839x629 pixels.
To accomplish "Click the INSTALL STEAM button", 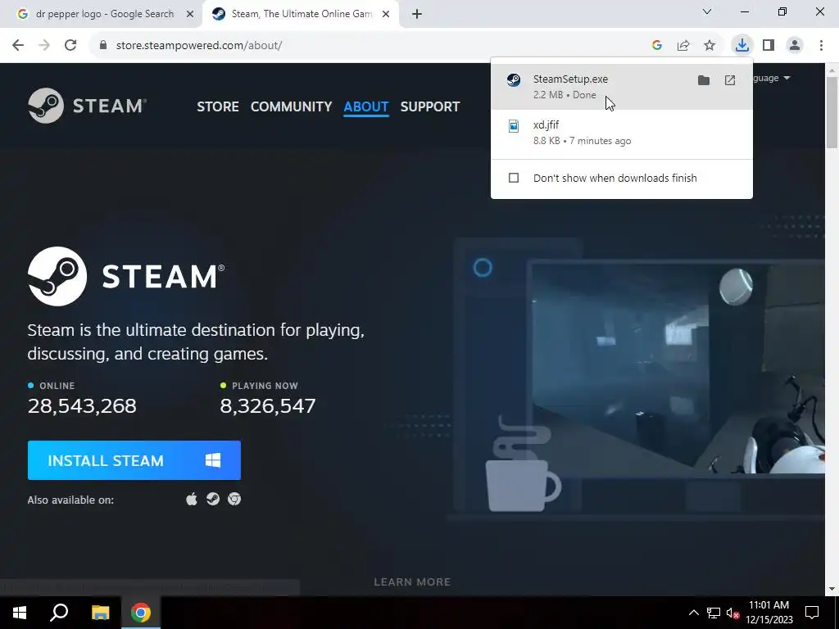I will (x=134, y=460).
